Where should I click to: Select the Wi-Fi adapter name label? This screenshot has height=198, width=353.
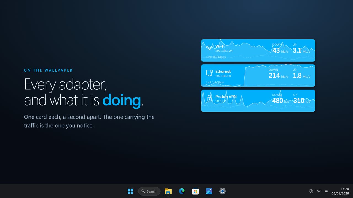point(220,46)
